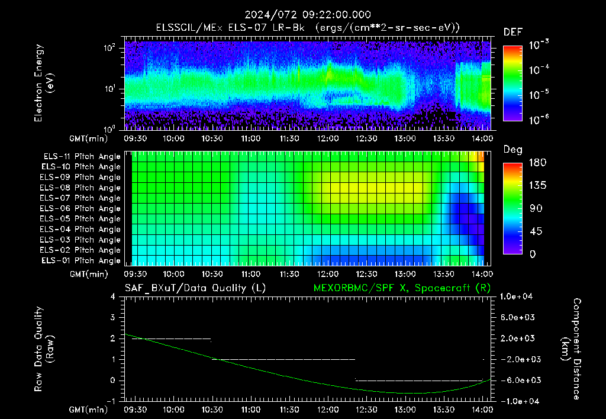Click the 180 value on Deg scale
Image resolution: width=606 pixels, height=419 pixels.
(x=537, y=163)
